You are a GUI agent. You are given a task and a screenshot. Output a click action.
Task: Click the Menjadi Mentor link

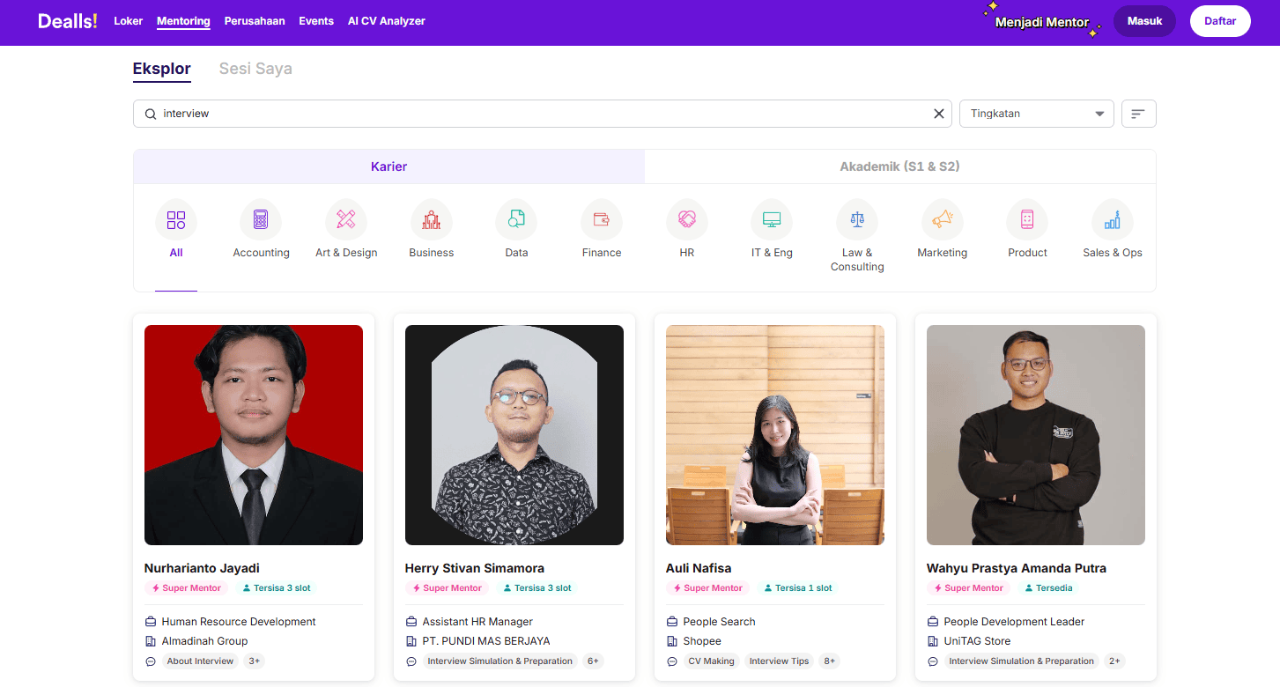(x=1042, y=22)
